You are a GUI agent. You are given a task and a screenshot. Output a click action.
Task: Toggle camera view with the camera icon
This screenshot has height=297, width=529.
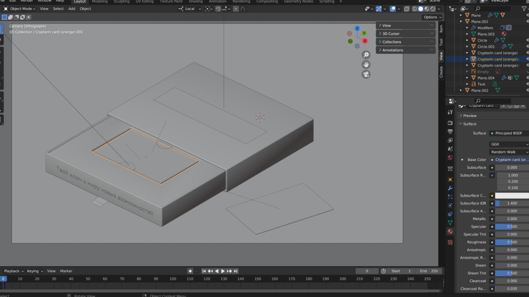tap(366, 74)
